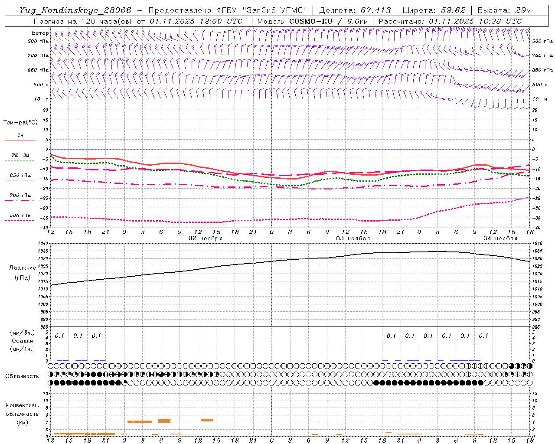555x444 pixels.
Task: Click the forecast line Прогноз на 120 часа(ов)
Action: click(83, 21)
